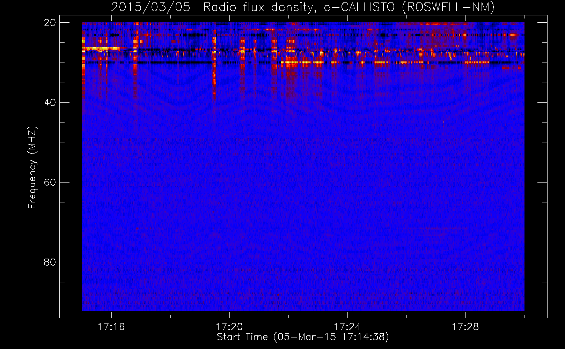Viewport: 565px width, 349px height.
Task: Click the time tick label '17:16'
Action: click(x=111, y=327)
